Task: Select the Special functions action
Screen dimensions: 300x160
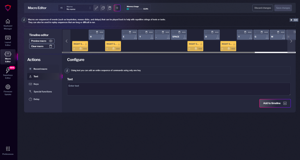Action: [42, 92]
